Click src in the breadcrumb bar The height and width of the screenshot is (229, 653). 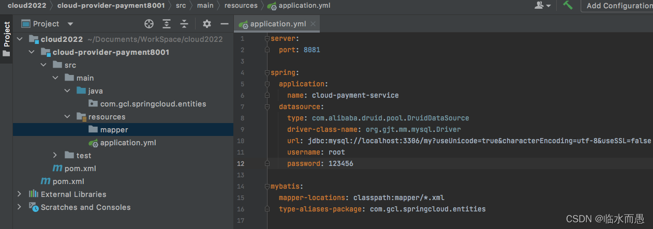tap(181, 6)
